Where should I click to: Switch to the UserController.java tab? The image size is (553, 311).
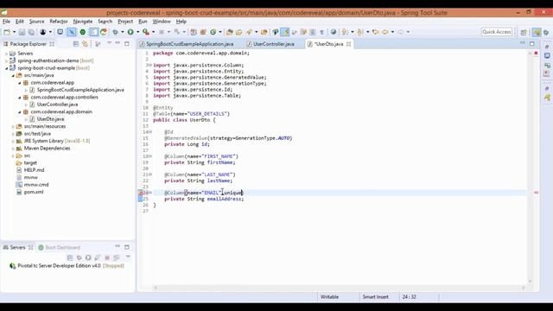(x=270, y=44)
